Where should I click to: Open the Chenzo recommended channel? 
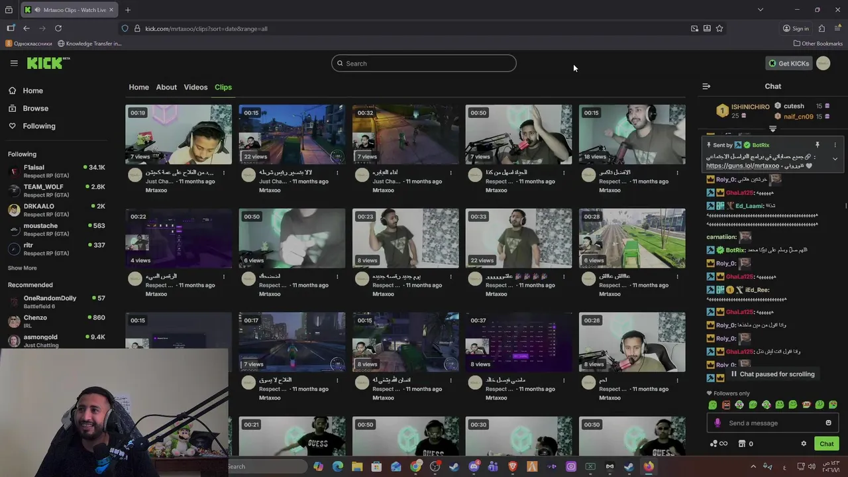pyautogui.click(x=56, y=321)
